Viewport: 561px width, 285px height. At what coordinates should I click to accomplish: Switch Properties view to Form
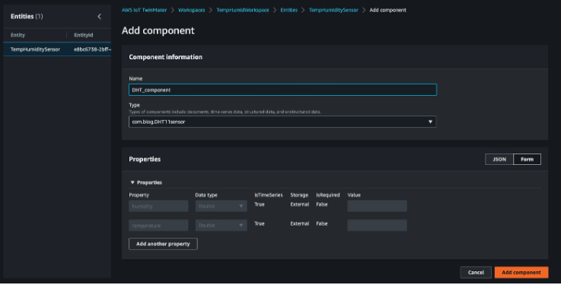(527, 160)
